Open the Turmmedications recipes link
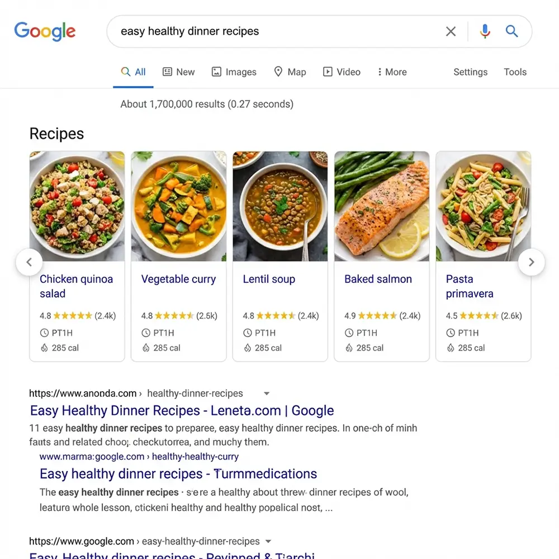This screenshot has height=559, width=559. coord(178,473)
